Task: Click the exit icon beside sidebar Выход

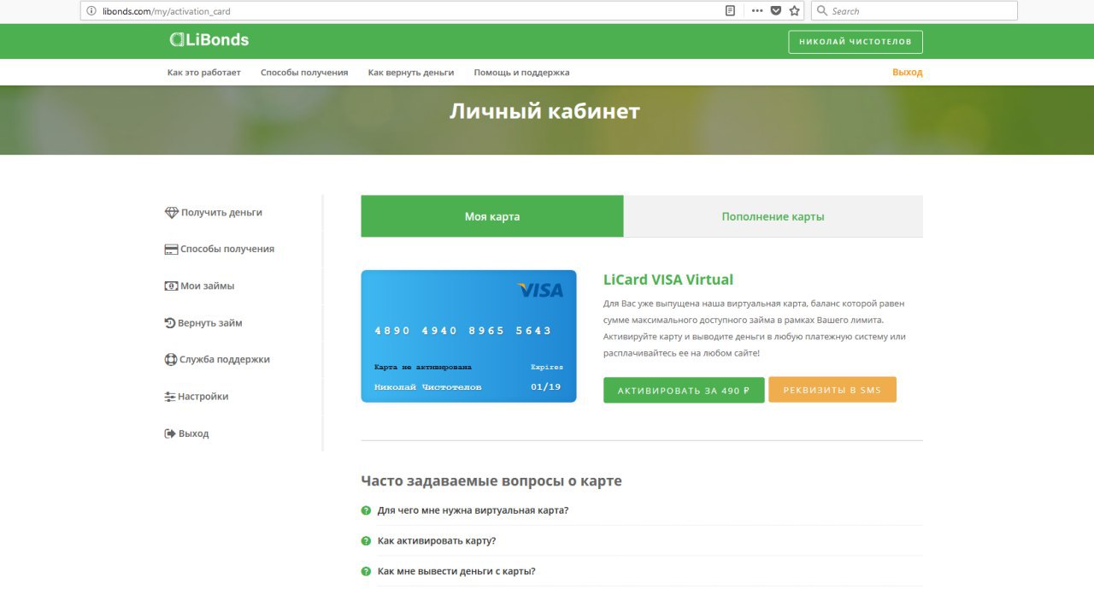Action: click(x=170, y=433)
